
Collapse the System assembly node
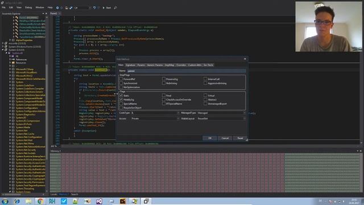pyautogui.click(x=3, y=50)
